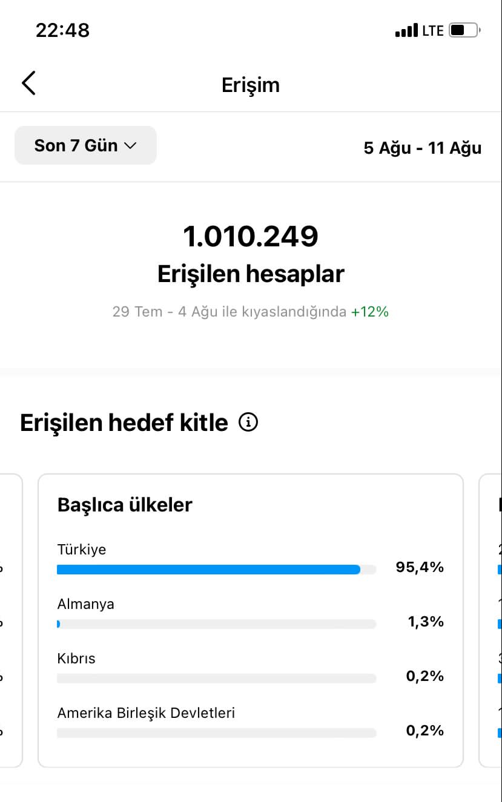Select the Almanya progress bar
Screen dimensions: 502x802
(217, 624)
